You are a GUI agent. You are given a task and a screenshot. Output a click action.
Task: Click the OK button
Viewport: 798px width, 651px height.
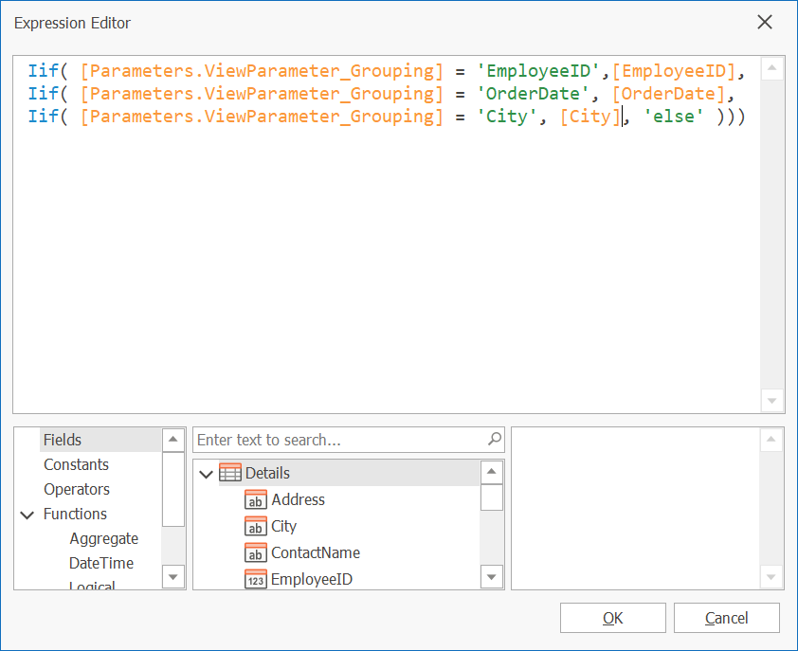click(x=613, y=618)
